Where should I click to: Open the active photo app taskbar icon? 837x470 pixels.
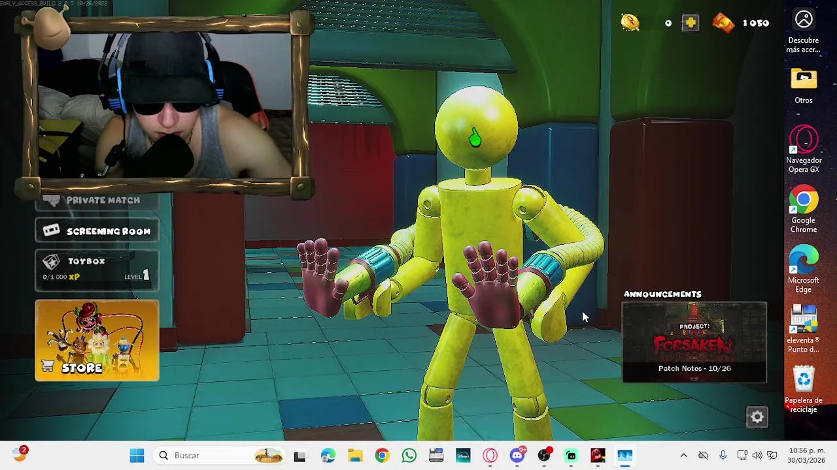[x=625, y=456]
